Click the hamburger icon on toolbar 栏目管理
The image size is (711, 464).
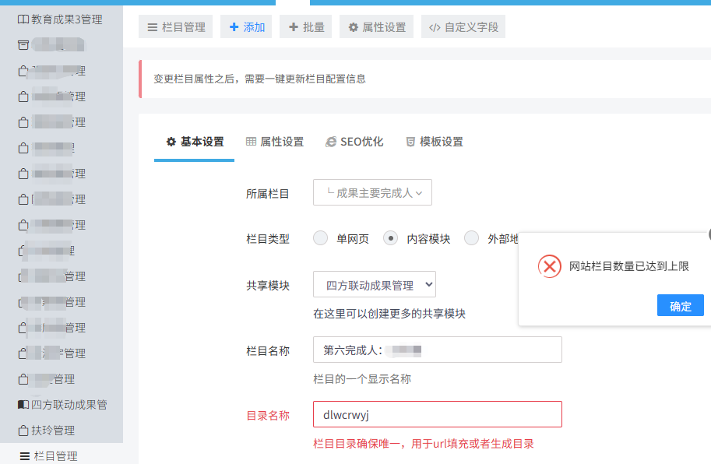(153, 28)
